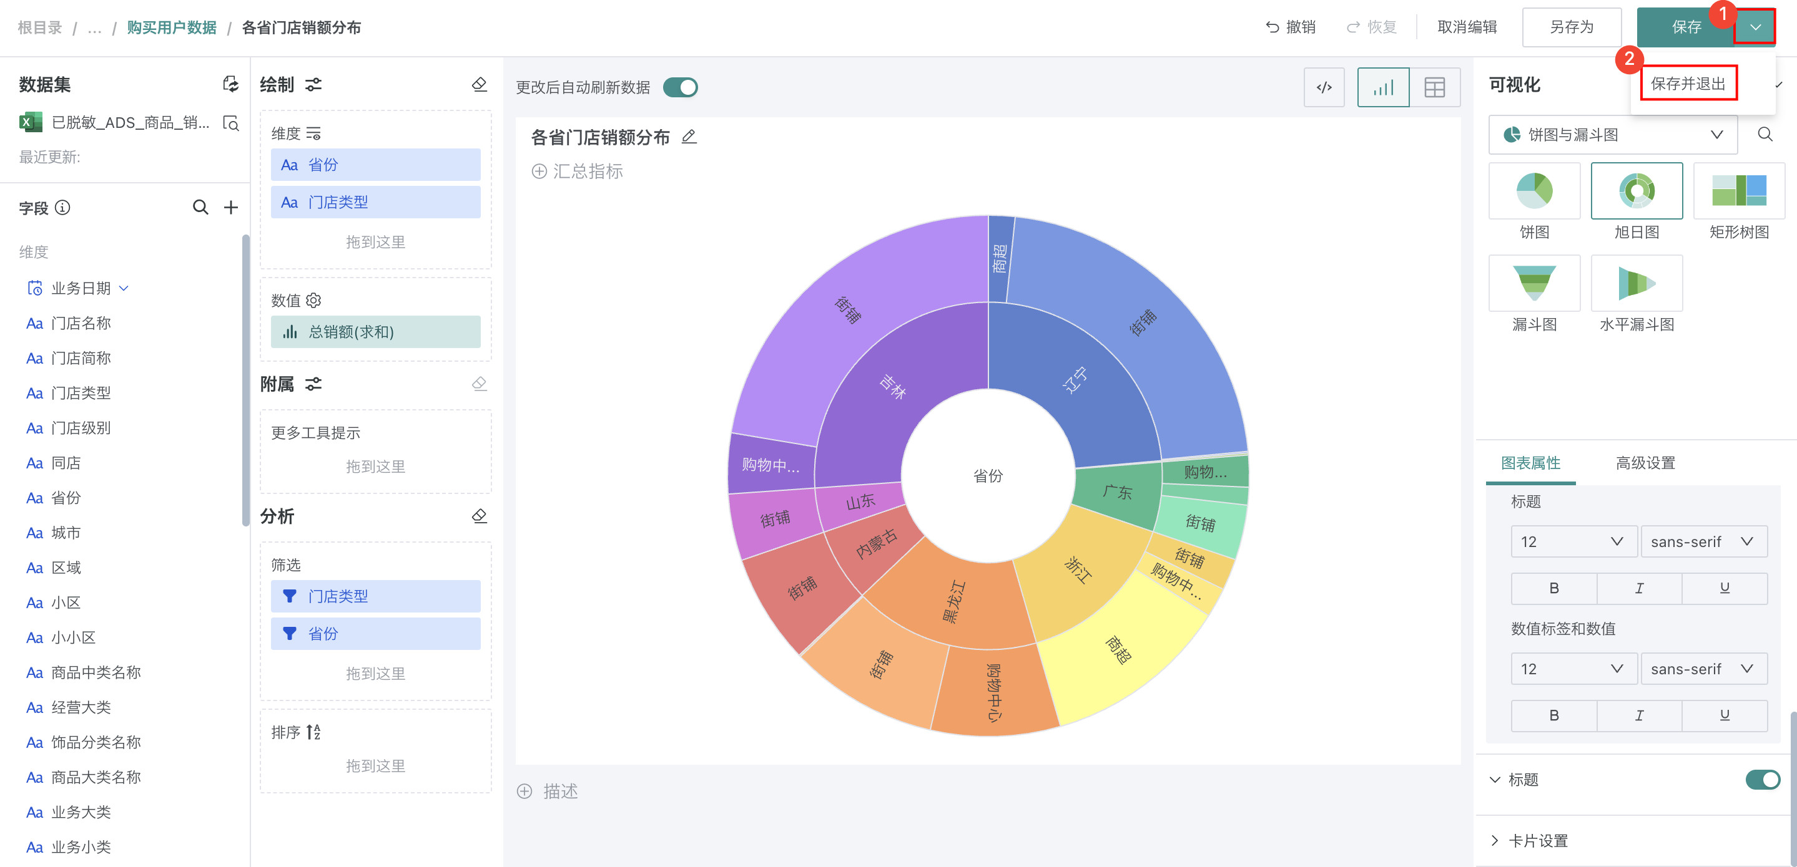The image size is (1797, 867).
Task: Toggle bold for title text
Action: tap(1553, 588)
